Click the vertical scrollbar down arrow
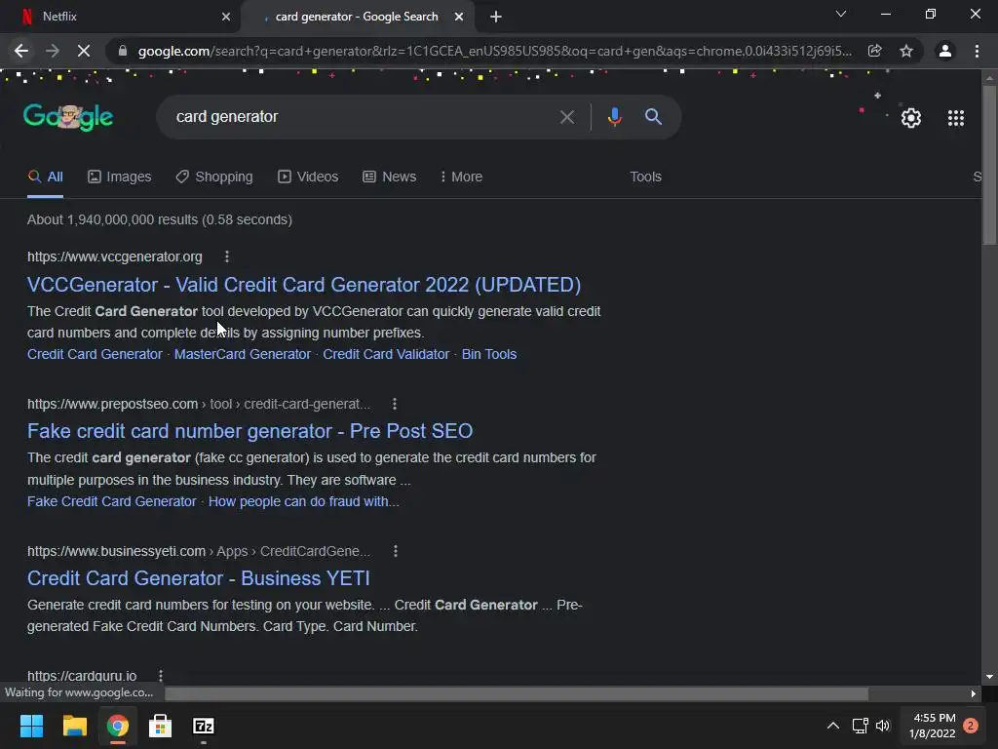Viewport: 998px width, 749px height. (x=988, y=677)
